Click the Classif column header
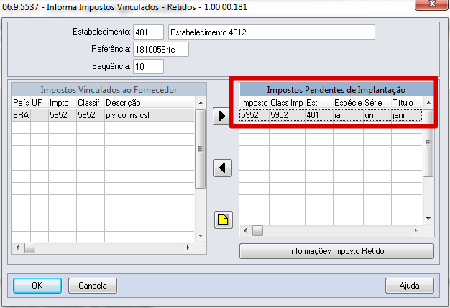Viewport: 450px width, 308px height. (91, 103)
